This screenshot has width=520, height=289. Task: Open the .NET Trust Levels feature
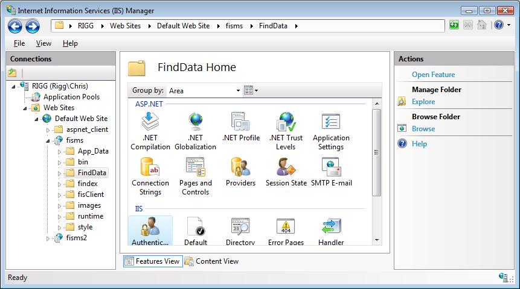(286, 131)
